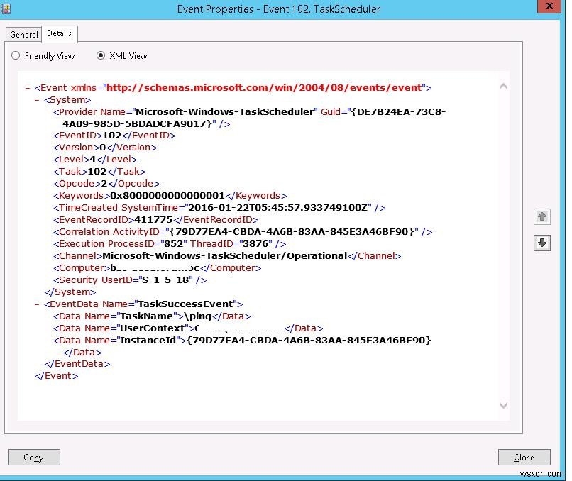Screen dimensions: 572x481
Task: Click the Correlation ActivityID GUID
Action: [x=292, y=232]
